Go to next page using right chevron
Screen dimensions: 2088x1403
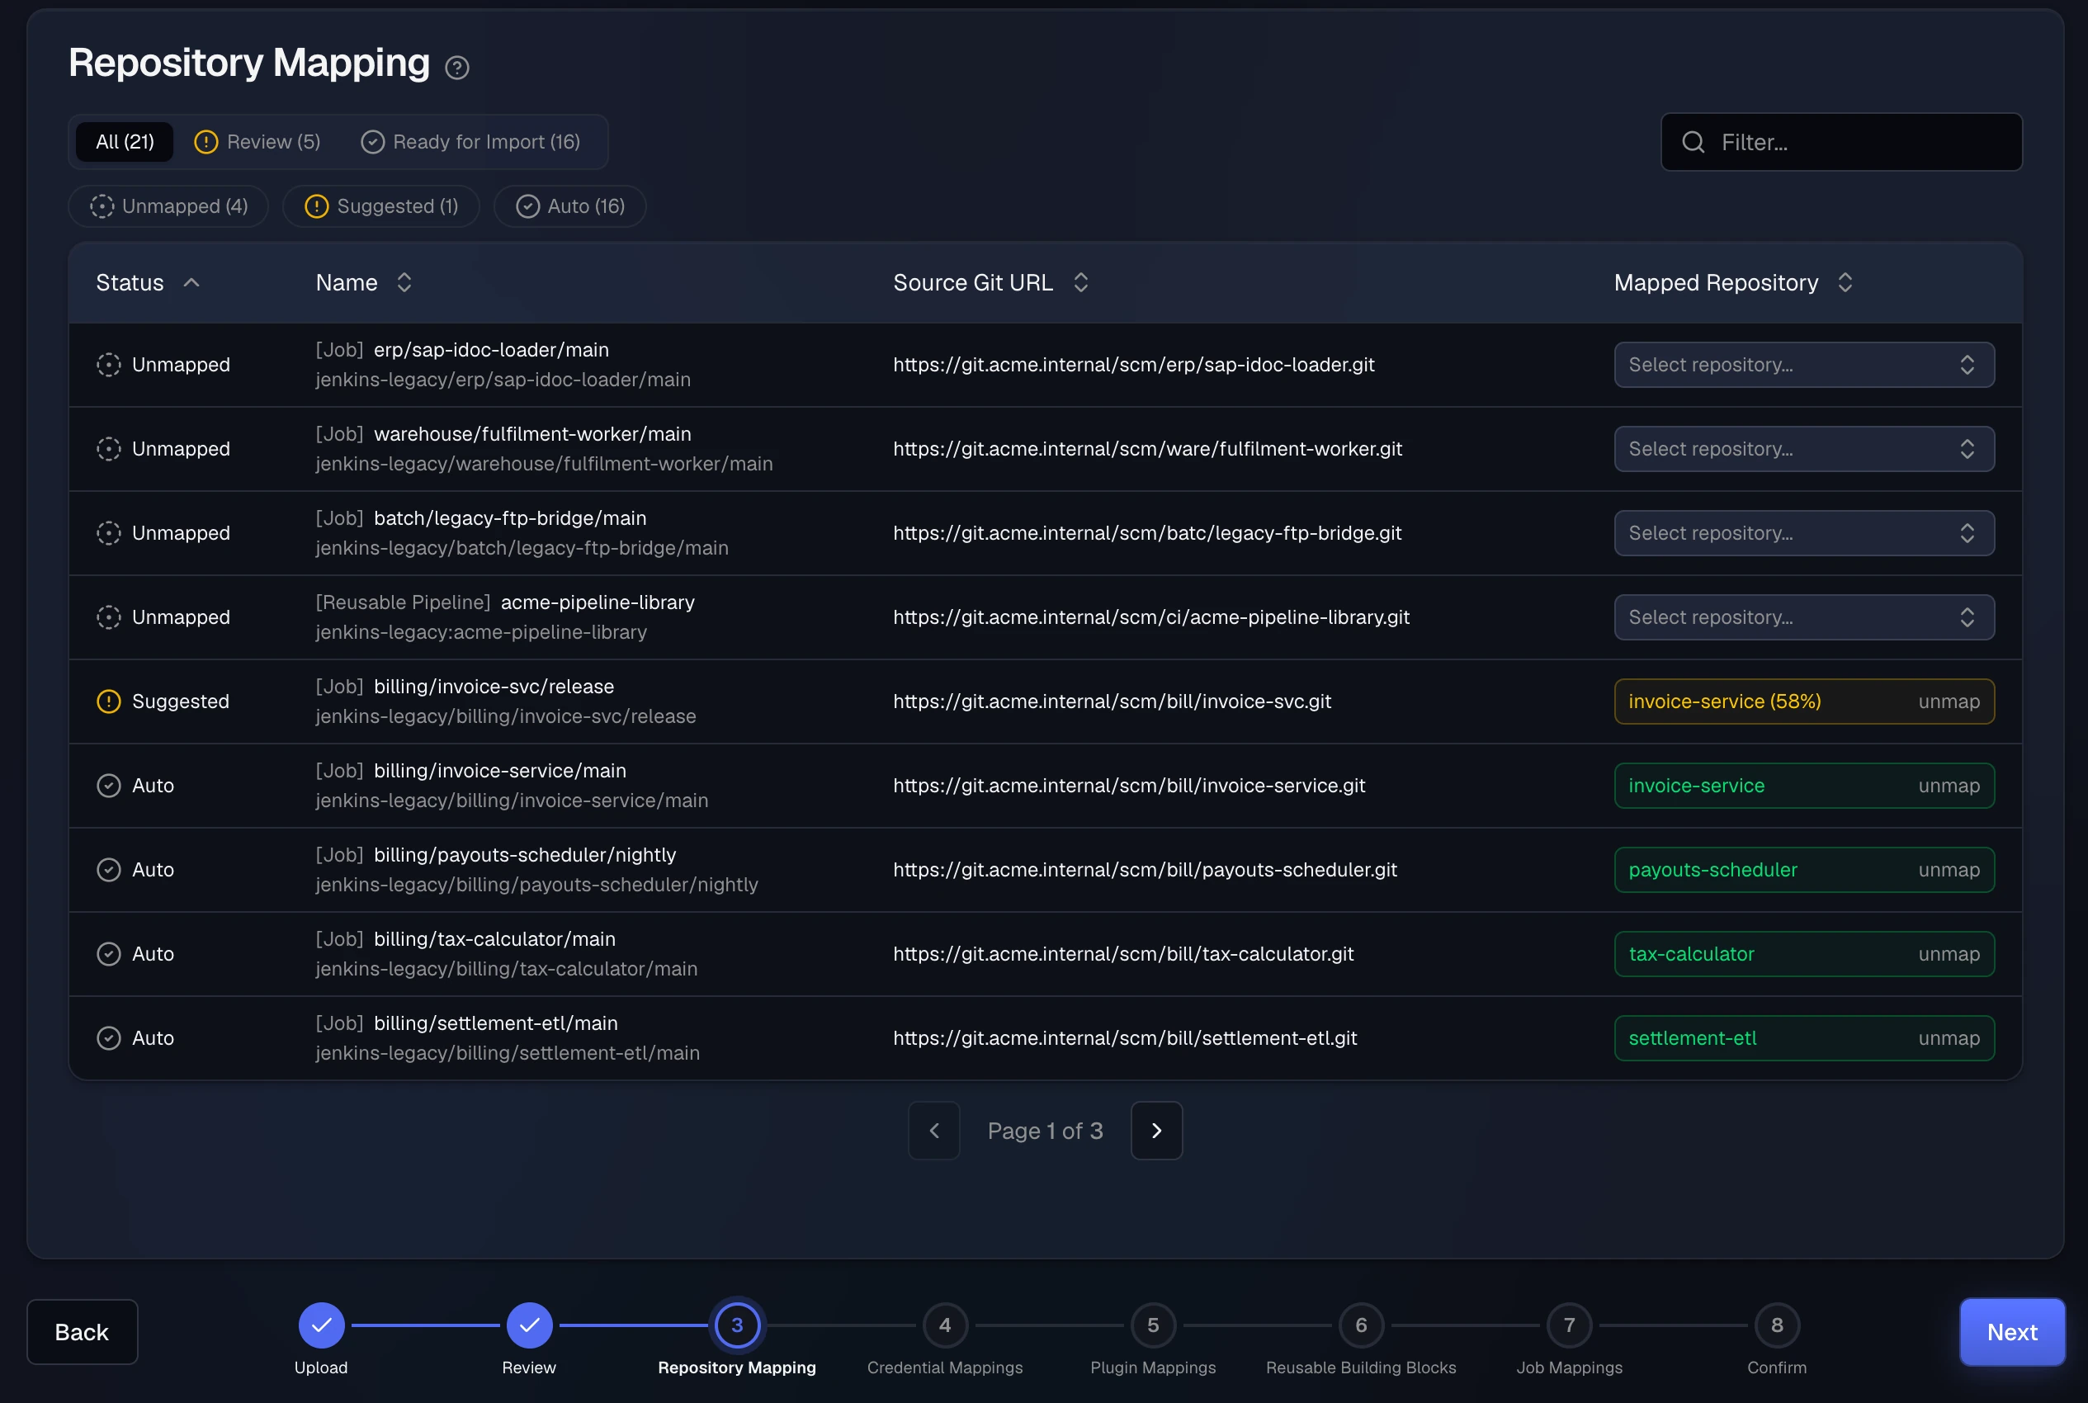tap(1155, 1130)
